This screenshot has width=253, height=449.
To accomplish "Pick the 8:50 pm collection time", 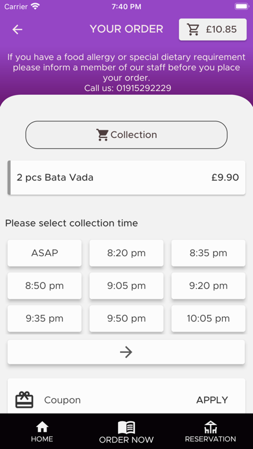I will [45, 286].
